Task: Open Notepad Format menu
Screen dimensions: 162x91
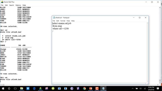Action: 63,21
